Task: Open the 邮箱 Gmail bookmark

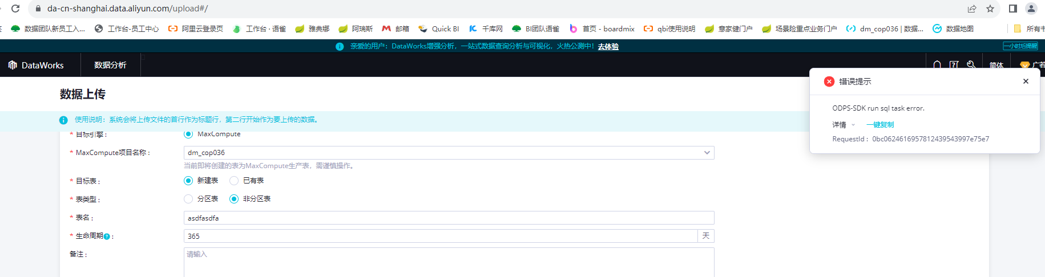Action: 396,28
